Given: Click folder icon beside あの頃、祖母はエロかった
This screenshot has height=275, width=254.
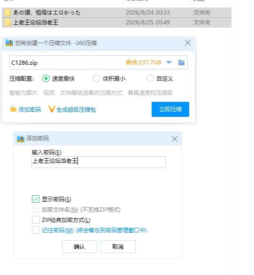Looking at the screenshot, I should 8,13.
